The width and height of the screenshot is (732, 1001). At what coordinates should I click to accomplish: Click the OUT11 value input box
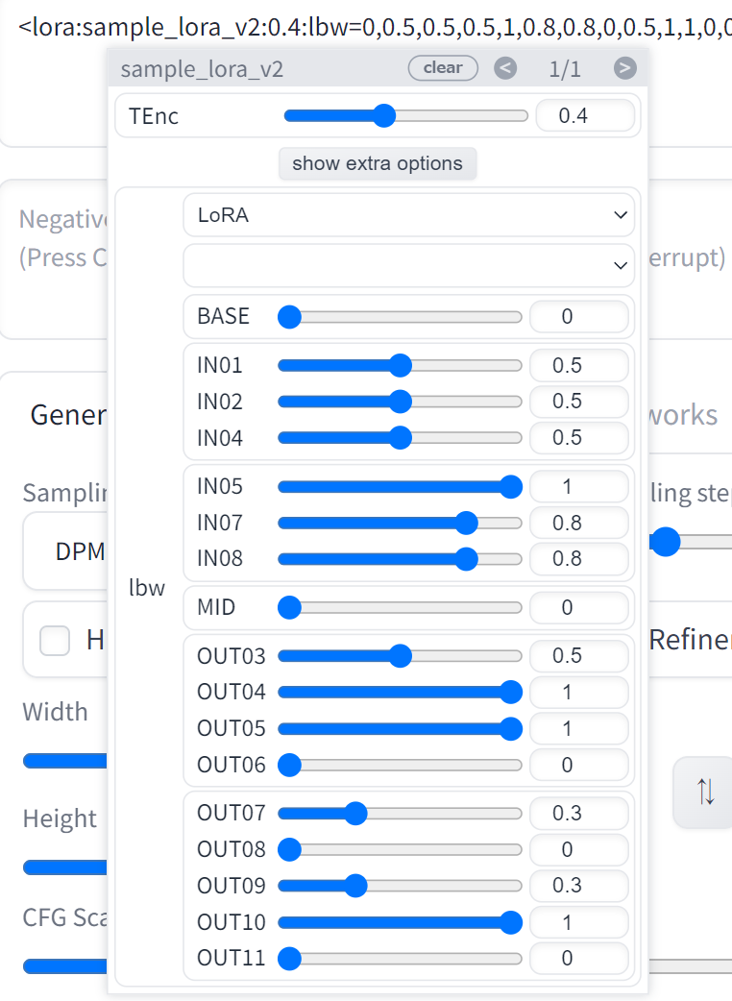[578, 959]
